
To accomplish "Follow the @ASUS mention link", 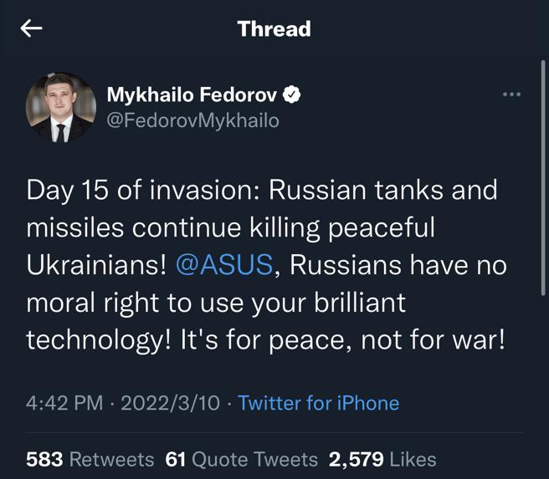I will pyautogui.click(x=224, y=265).
